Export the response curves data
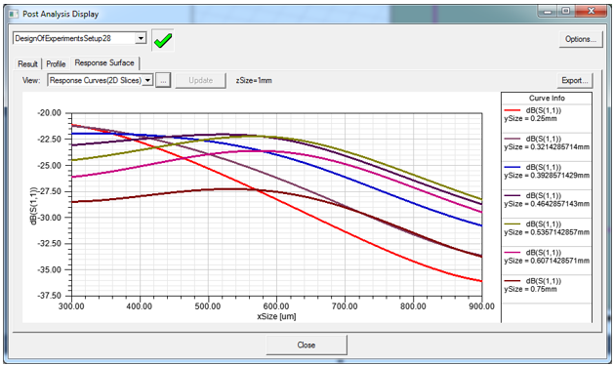The image size is (614, 365). pos(574,80)
